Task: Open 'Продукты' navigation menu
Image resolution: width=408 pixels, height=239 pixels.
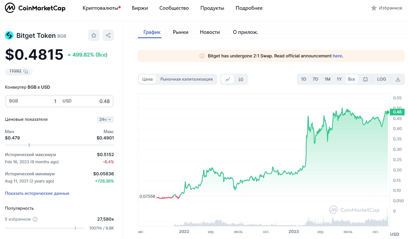Action: click(x=212, y=8)
